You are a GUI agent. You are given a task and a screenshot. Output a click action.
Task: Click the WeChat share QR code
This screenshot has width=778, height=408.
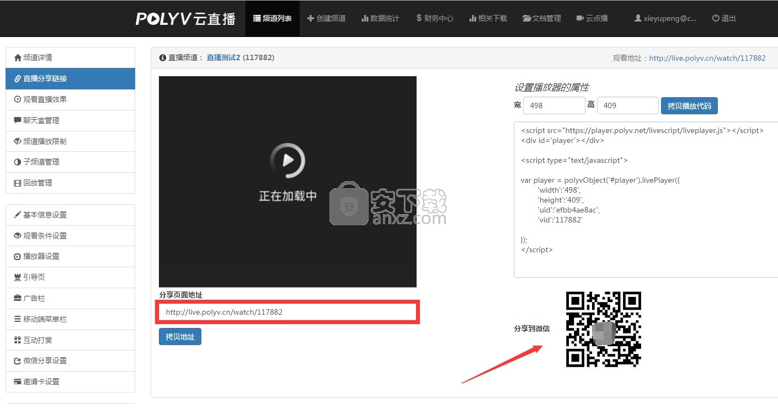coord(604,330)
